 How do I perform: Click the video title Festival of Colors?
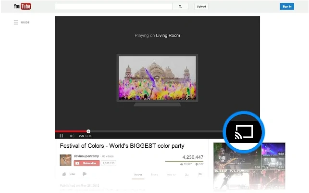122,146
